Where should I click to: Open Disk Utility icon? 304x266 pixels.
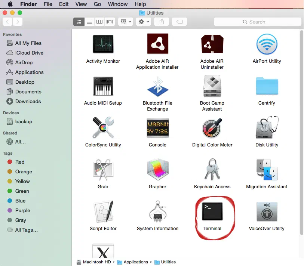click(x=267, y=127)
